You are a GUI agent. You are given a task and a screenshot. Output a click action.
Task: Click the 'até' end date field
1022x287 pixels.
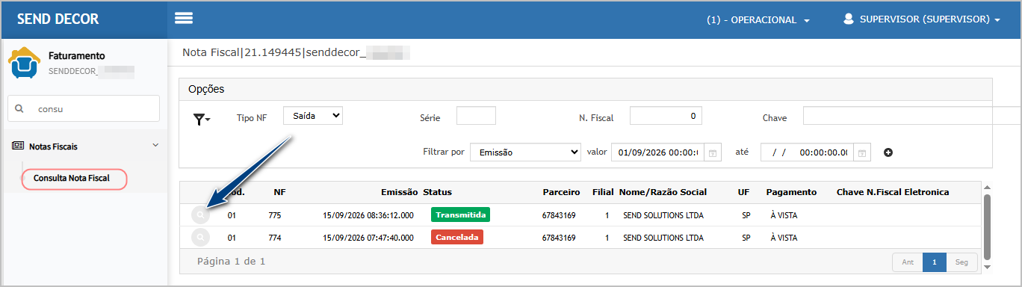pyautogui.click(x=808, y=152)
